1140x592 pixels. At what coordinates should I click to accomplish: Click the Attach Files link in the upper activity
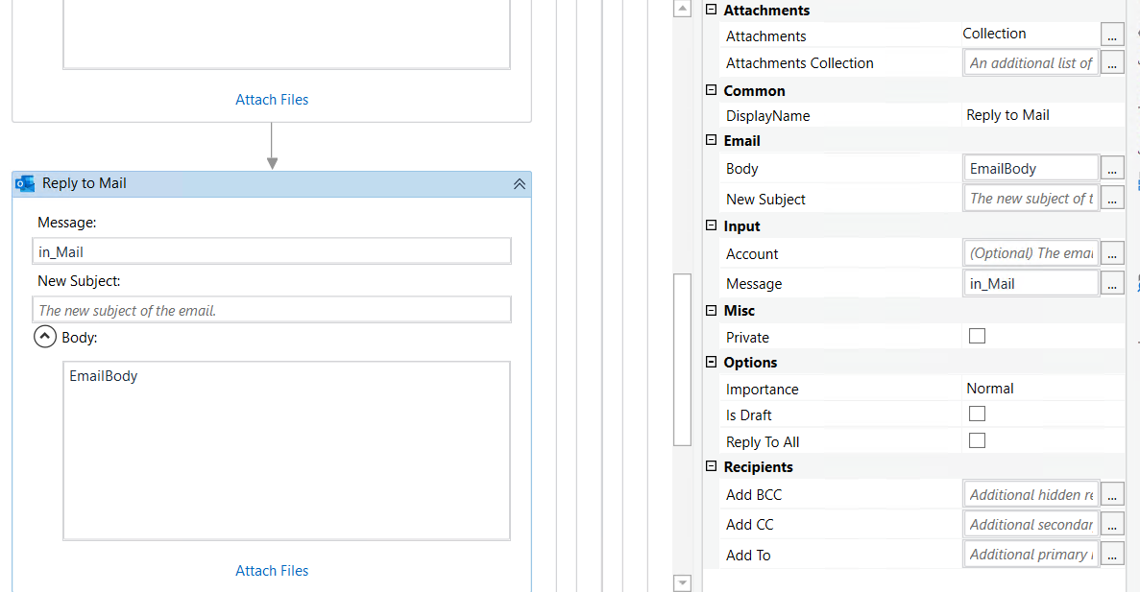click(x=272, y=100)
